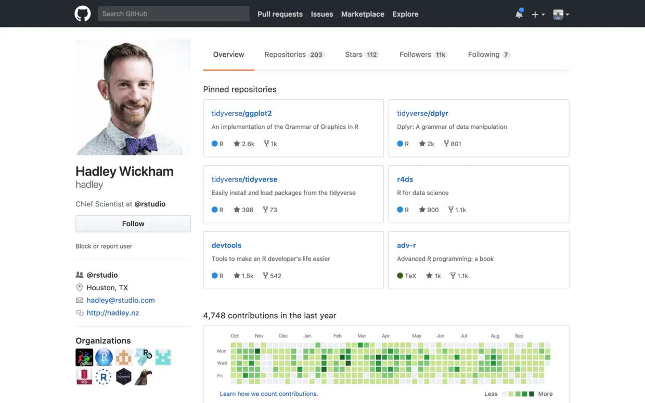Open the rOpenSci-style RO arrow organization avatar
Screen dimensions: 645x403
point(143,357)
